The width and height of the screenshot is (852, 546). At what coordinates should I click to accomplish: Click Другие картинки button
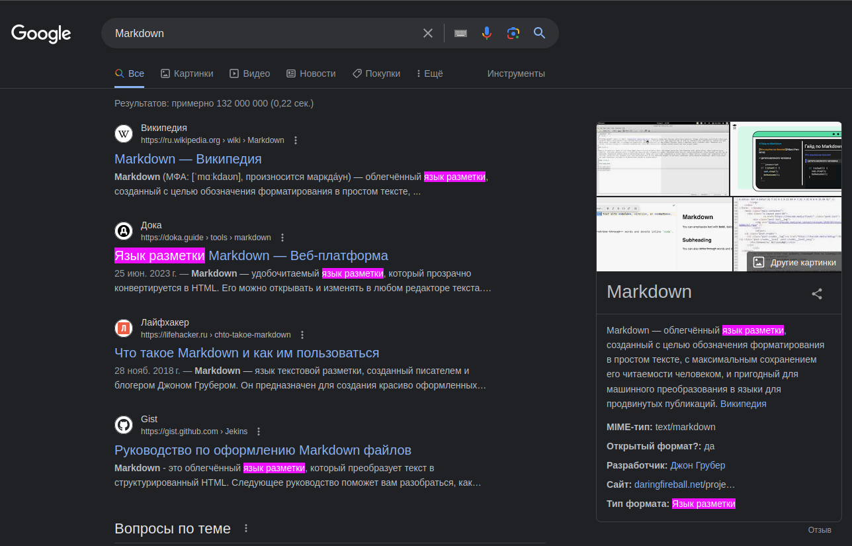[794, 262]
